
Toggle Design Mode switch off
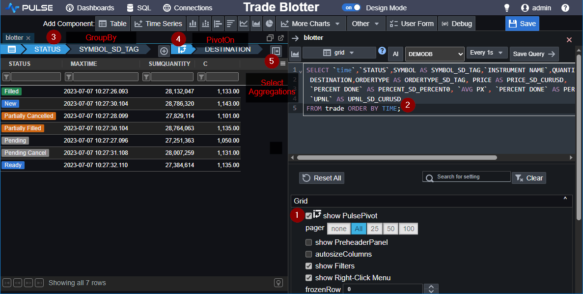click(351, 8)
